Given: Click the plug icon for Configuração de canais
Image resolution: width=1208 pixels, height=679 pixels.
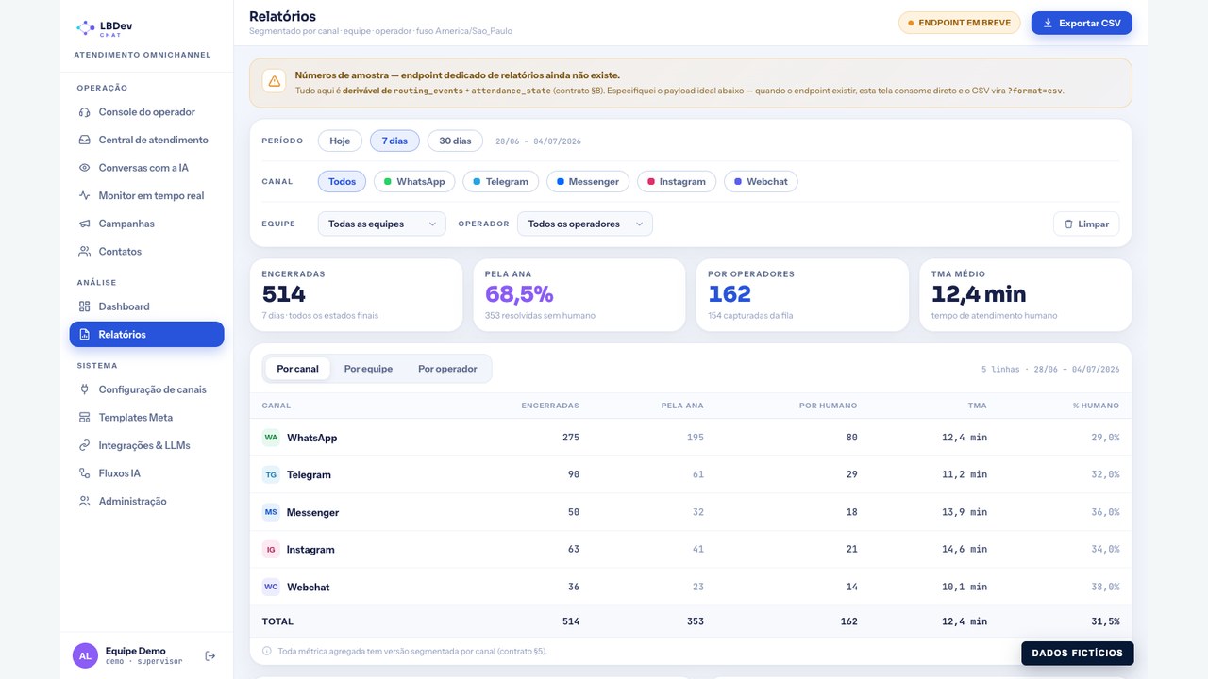Looking at the screenshot, I should click(x=85, y=389).
